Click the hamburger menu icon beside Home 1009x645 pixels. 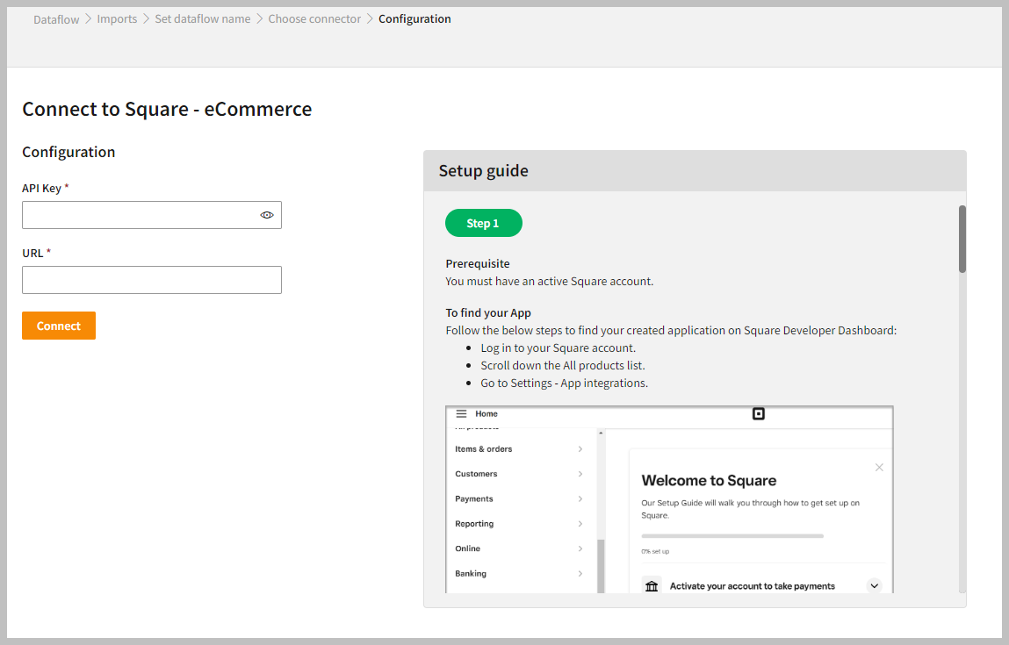click(x=461, y=414)
